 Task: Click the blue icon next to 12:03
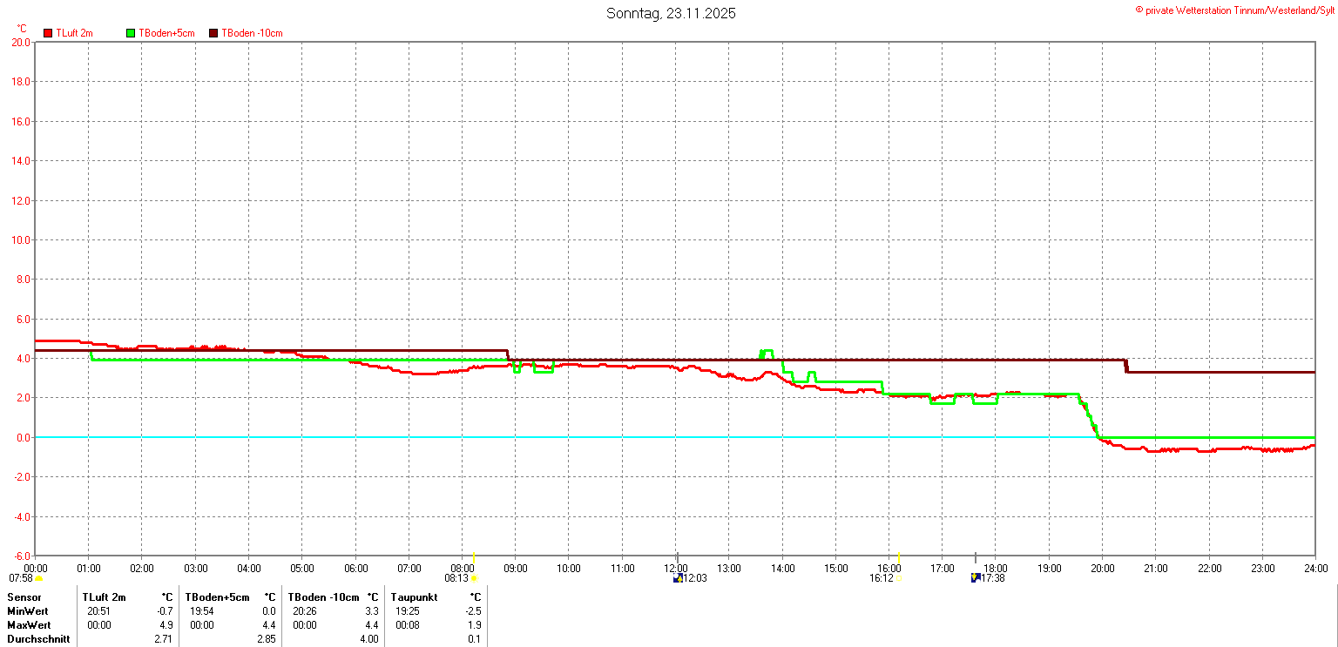click(x=678, y=578)
